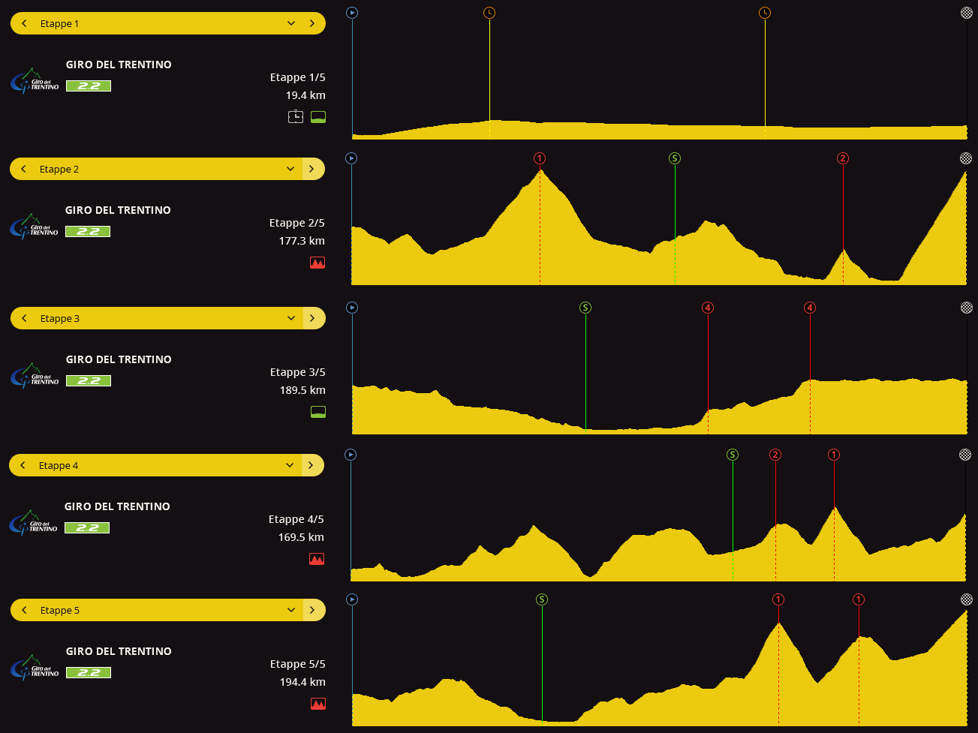Click the flat stage green icon for Etappe 1
The image size is (978, 733).
pos(318,117)
